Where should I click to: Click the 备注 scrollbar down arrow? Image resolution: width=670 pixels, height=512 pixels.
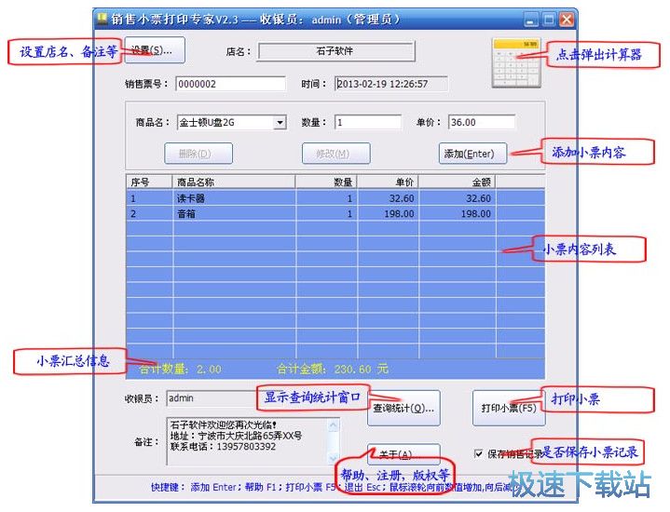(334, 459)
